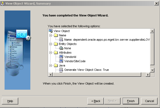Click the SQL icon next to VendorSiteCode
Viewport: 160px width, 108px height.
(61, 61)
